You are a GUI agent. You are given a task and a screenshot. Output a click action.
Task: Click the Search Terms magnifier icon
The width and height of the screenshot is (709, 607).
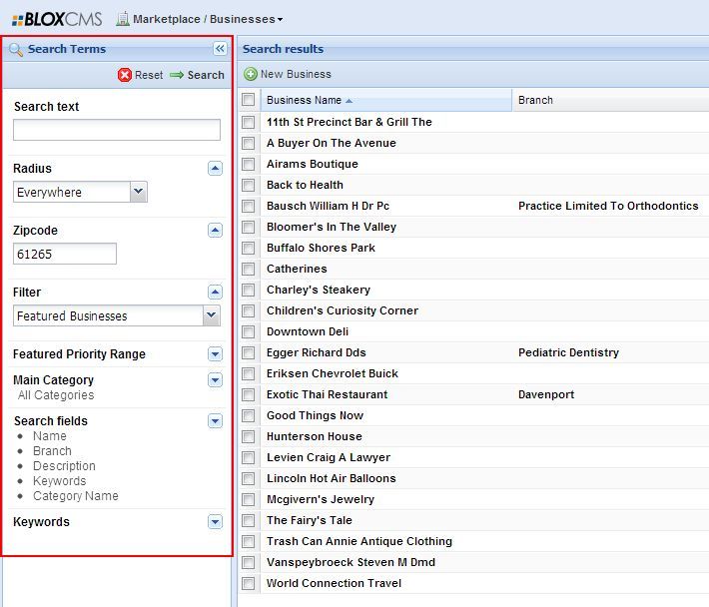click(16, 49)
